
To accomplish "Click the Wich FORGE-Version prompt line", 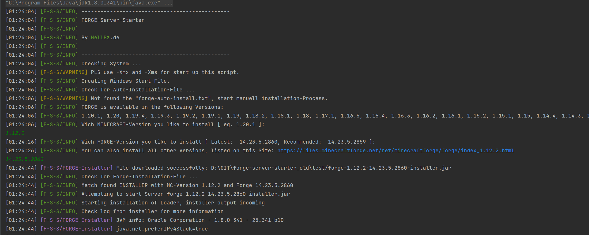I will pyautogui.click(x=228, y=142).
